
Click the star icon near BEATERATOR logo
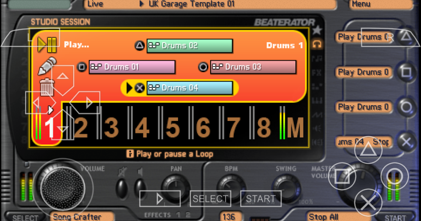point(317,30)
